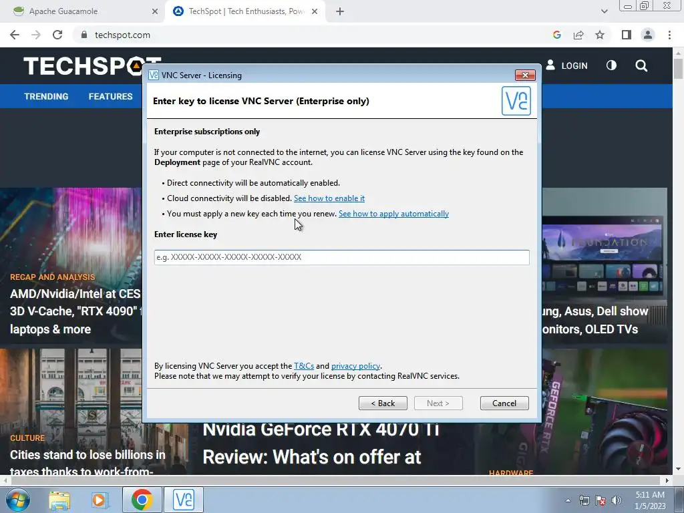Click the Google icon in the address bar
The height and width of the screenshot is (513, 684).
tap(556, 35)
